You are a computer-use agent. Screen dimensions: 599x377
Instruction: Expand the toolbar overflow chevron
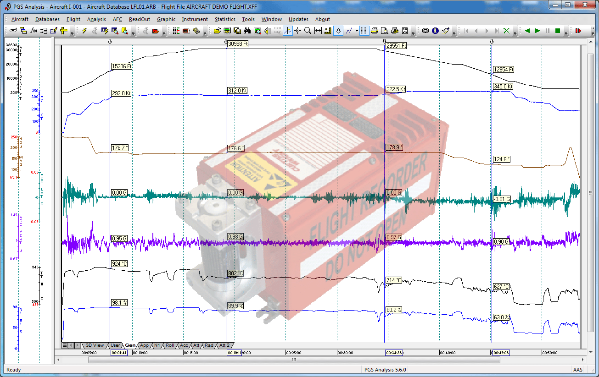click(413, 33)
